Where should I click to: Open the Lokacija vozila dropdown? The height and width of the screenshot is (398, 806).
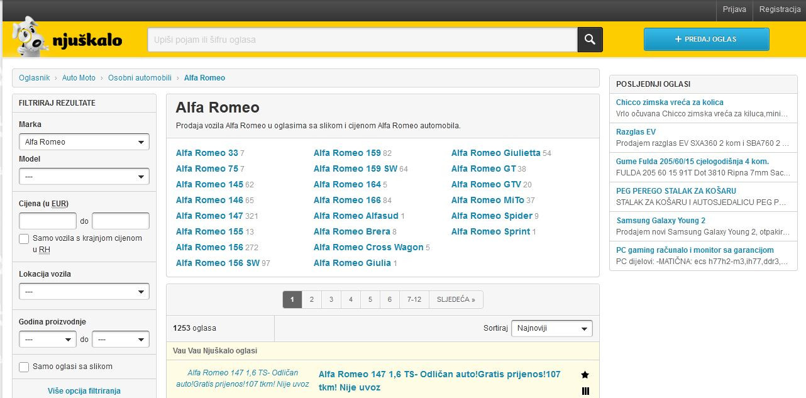click(x=84, y=292)
